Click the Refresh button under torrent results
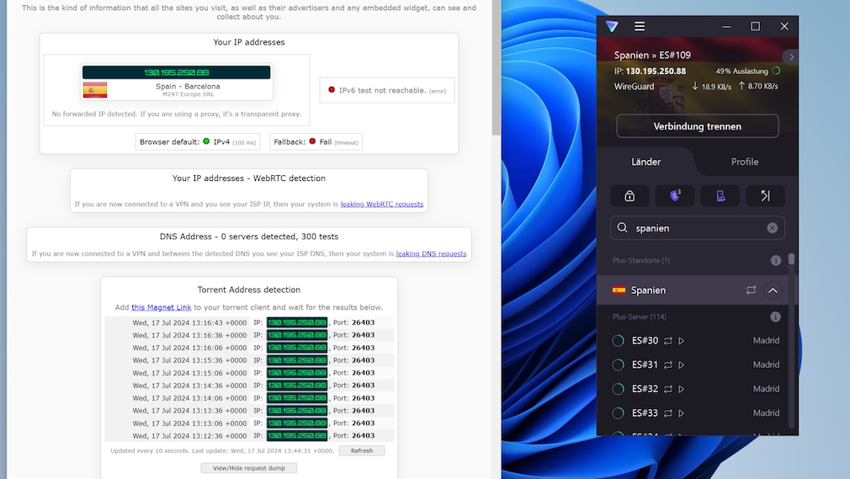Screen dimensions: 850x479 (362, 450)
